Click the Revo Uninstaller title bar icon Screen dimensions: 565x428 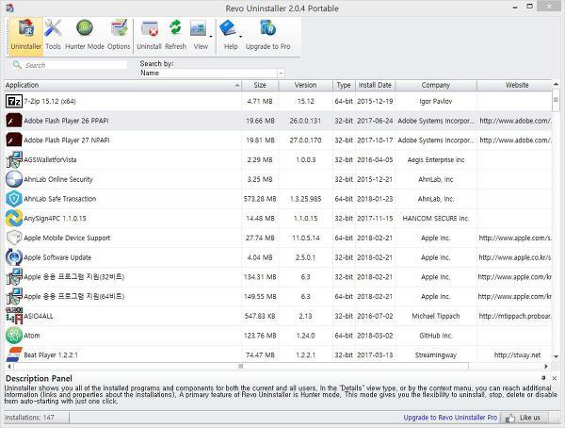(x=9, y=8)
